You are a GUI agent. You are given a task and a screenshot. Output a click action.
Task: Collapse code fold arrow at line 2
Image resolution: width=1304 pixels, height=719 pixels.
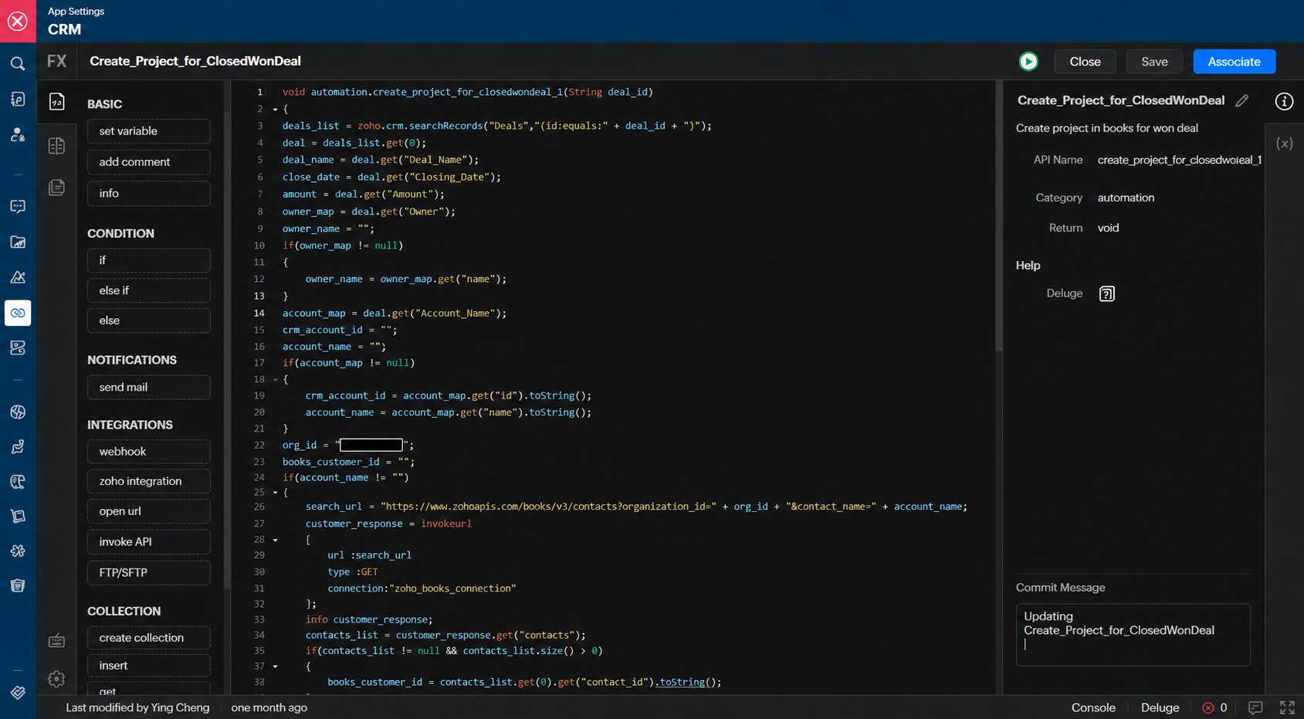click(275, 110)
